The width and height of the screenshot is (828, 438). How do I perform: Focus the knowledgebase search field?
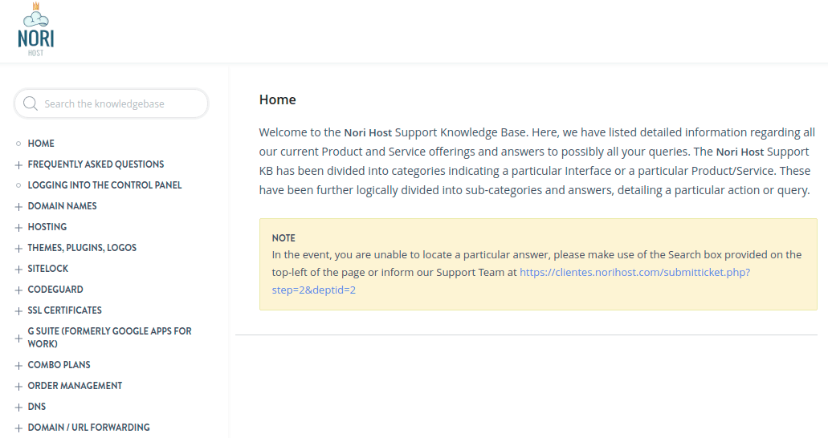(112, 103)
